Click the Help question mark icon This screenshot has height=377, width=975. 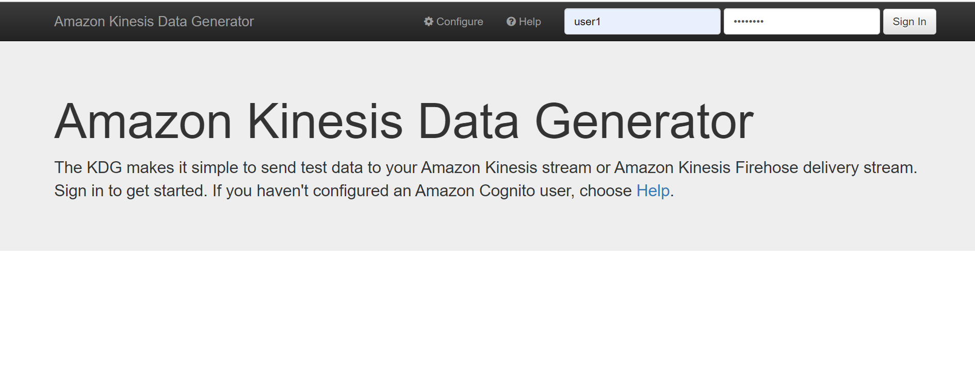(x=511, y=22)
